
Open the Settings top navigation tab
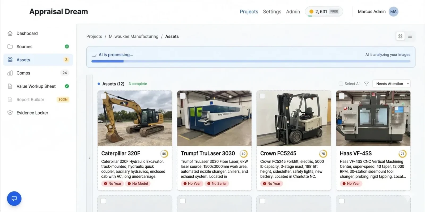click(x=272, y=12)
